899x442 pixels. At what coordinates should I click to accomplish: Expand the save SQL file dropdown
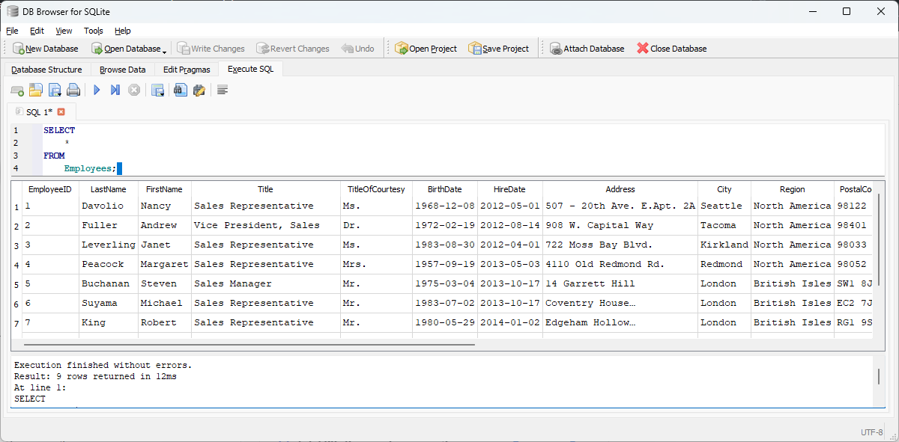tap(58, 94)
